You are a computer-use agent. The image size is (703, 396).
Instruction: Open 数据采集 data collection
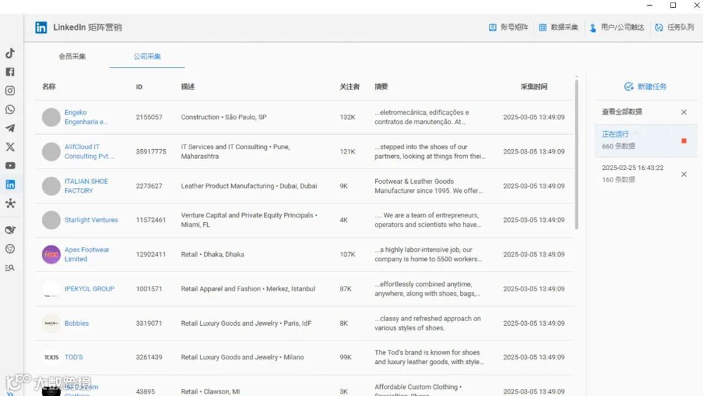click(x=558, y=27)
